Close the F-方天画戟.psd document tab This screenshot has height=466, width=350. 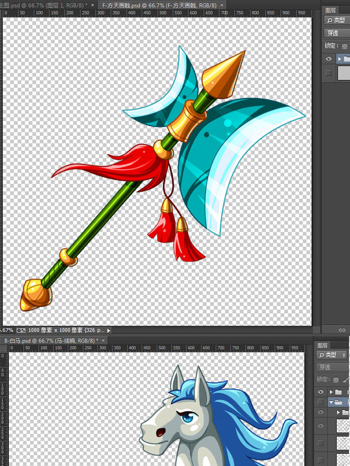222,5
